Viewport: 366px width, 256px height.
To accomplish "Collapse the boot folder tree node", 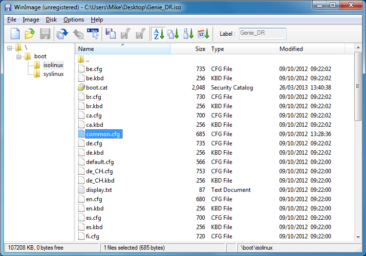I will [19, 57].
